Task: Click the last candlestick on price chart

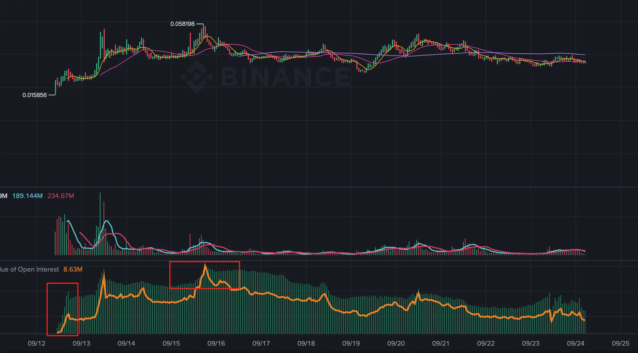Action: pos(585,62)
